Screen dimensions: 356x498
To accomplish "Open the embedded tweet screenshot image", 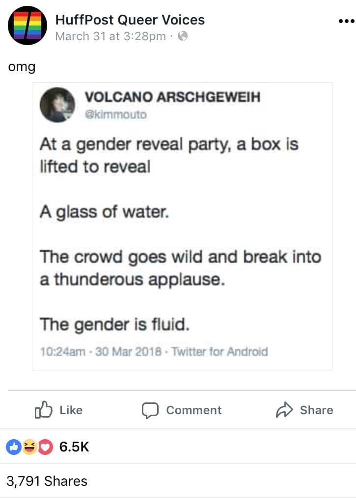I will tap(182, 226).
